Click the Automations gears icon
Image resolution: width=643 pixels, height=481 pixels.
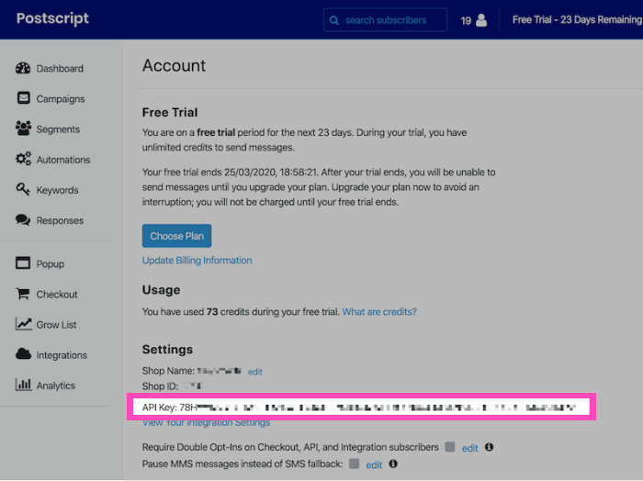[23, 160]
